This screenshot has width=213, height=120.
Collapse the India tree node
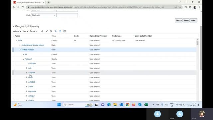click(x=17, y=41)
